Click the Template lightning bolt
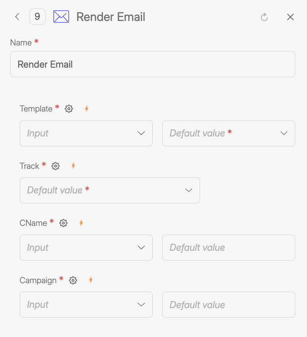 pos(86,108)
